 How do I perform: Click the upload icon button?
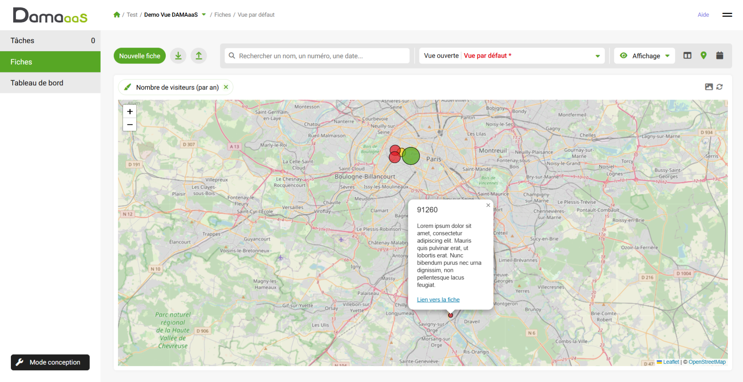pyautogui.click(x=199, y=56)
